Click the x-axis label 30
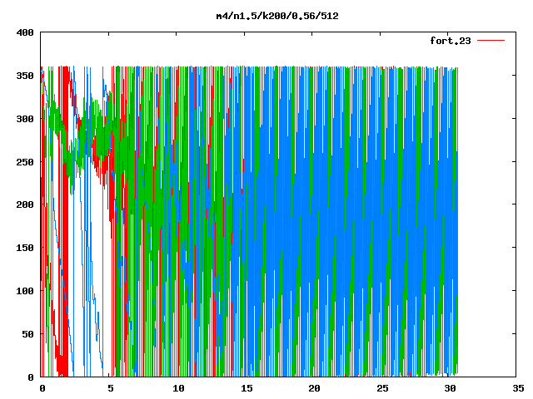This screenshot has height=399, width=533. (450, 388)
